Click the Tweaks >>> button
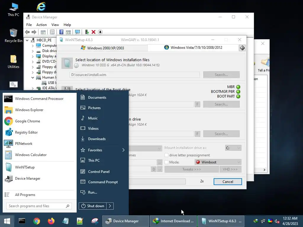This screenshot has height=227, width=303. 191,169
